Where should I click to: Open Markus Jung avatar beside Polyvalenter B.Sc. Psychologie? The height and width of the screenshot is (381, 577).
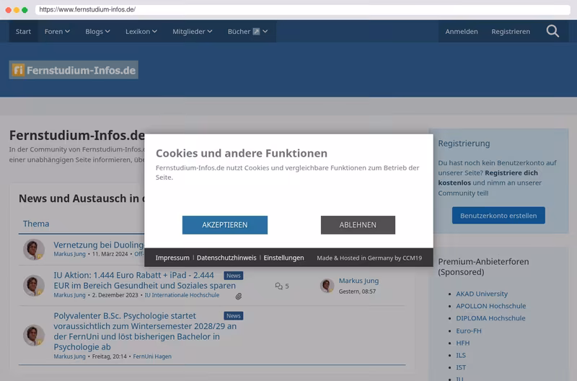(x=34, y=335)
